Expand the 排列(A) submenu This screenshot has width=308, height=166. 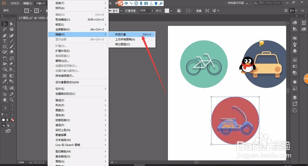click(x=78, y=8)
